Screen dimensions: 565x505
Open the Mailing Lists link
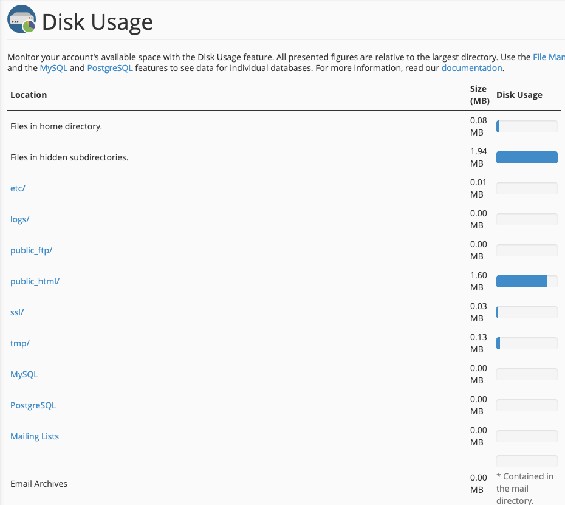(35, 436)
